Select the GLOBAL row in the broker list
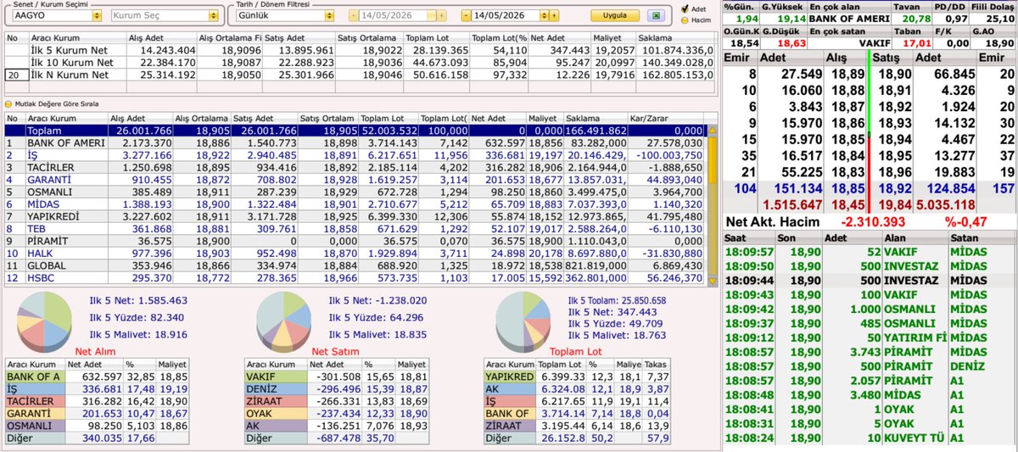Image resolution: width=1018 pixels, height=452 pixels. (x=355, y=265)
